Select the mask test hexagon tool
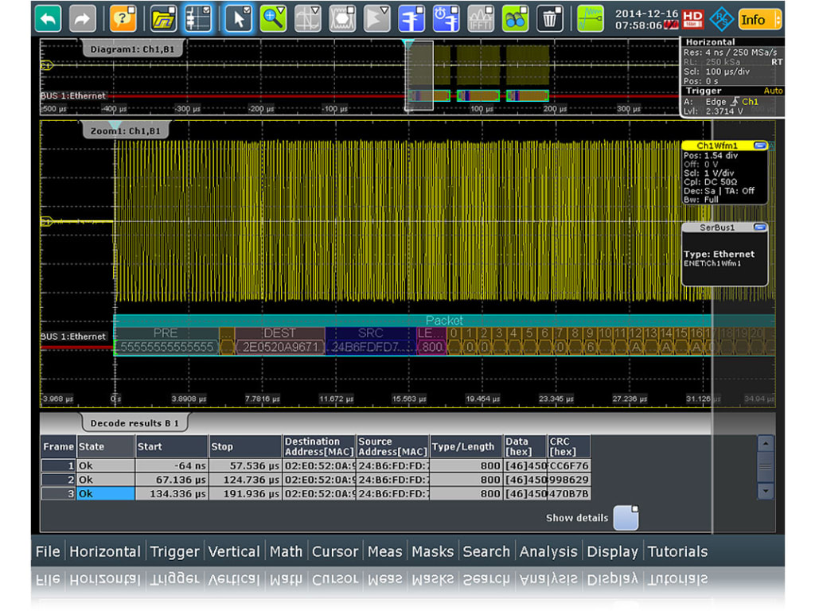This screenshot has height=611, width=815. (342, 19)
